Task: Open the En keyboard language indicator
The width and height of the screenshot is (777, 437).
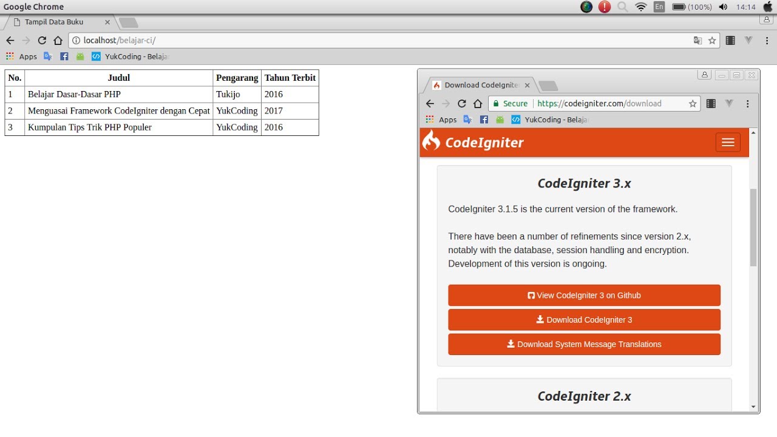Action: [659, 7]
